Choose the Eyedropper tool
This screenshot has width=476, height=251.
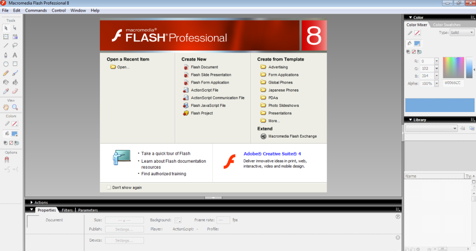coord(6,91)
